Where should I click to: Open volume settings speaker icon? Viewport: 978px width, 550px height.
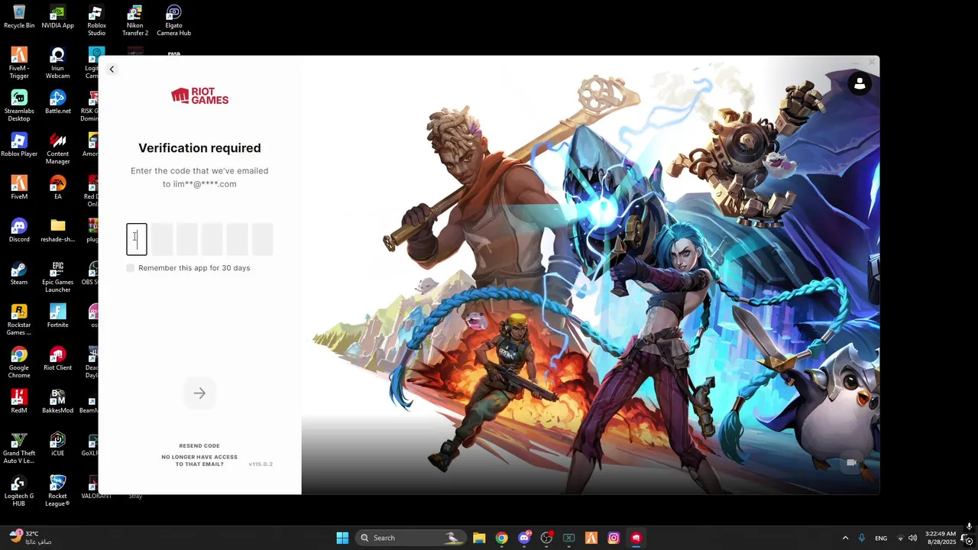913,538
